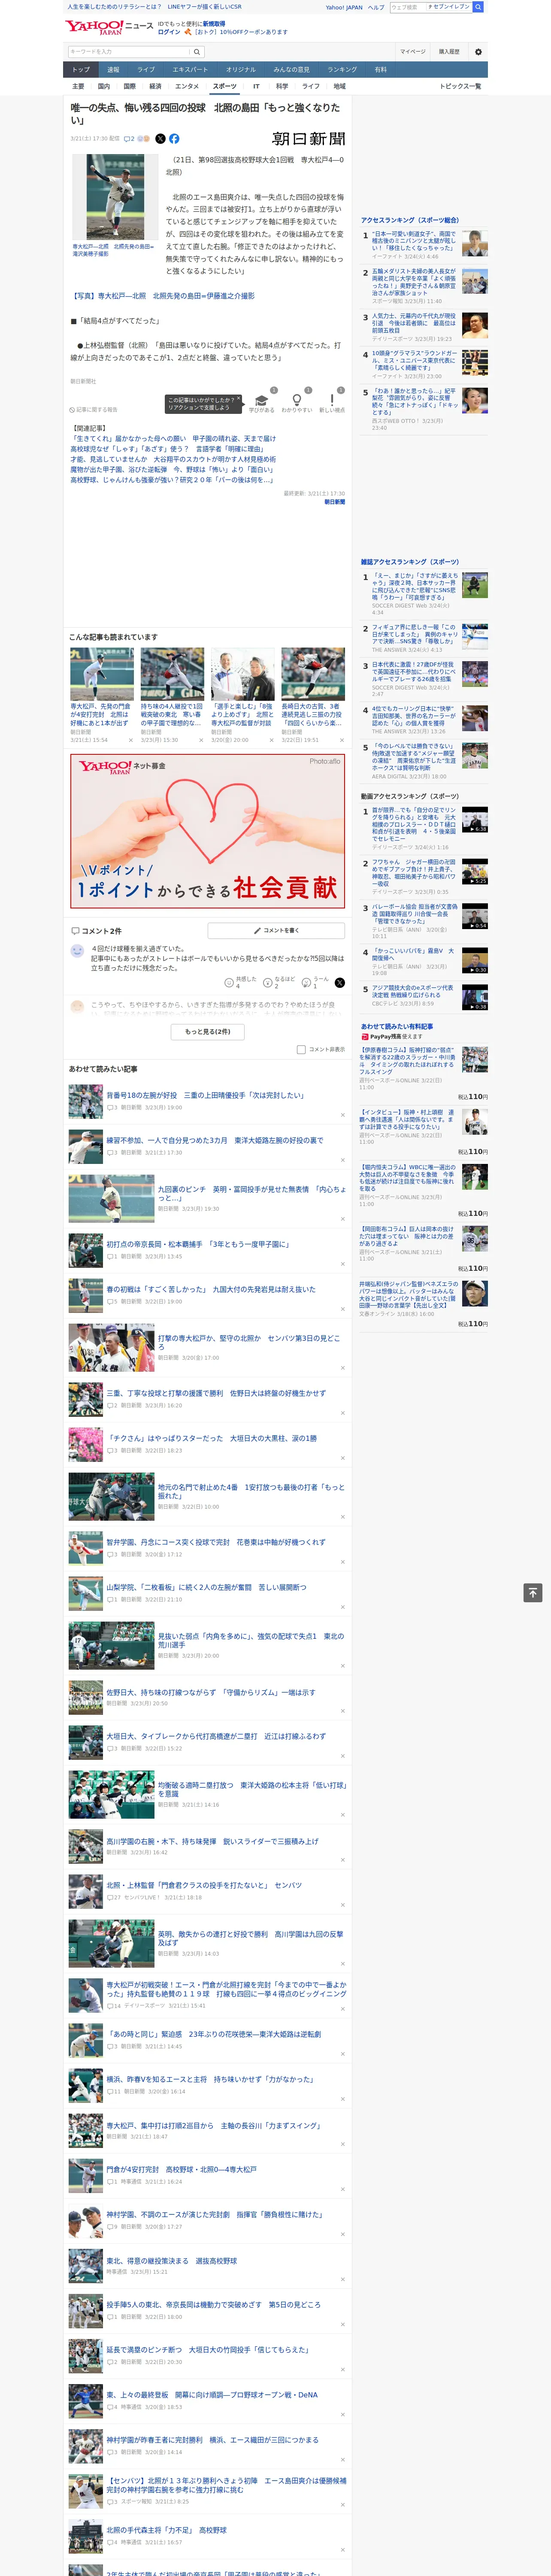Viewport: 551px width, 2576px height.
Task: Click the keyword search magnifier icon
Action: click(197, 52)
